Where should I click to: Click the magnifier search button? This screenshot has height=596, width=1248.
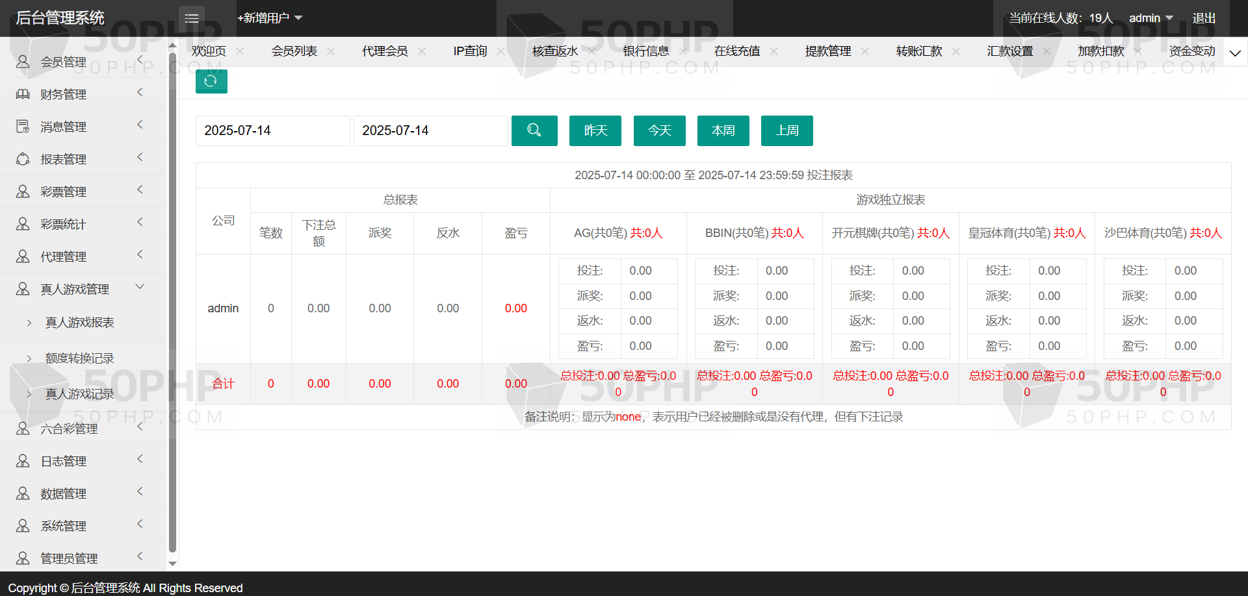(x=534, y=130)
